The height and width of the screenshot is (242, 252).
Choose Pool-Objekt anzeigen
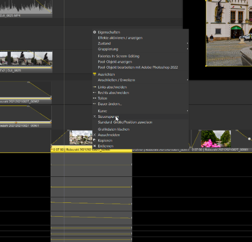(x=114, y=61)
